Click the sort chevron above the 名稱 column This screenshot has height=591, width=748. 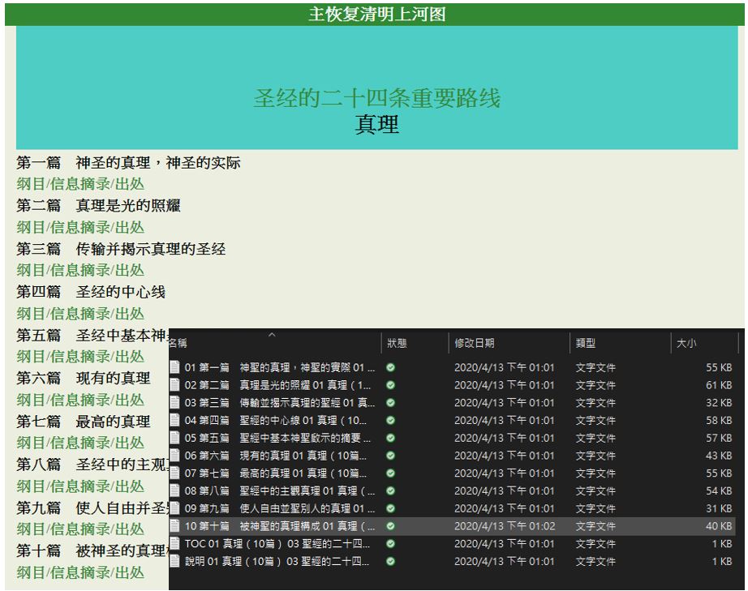[272, 334]
